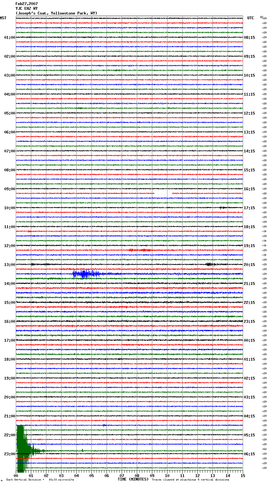This screenshot has width=268, height=484.
Task: Select the 02:00 MST hour label
Action: 10,56
